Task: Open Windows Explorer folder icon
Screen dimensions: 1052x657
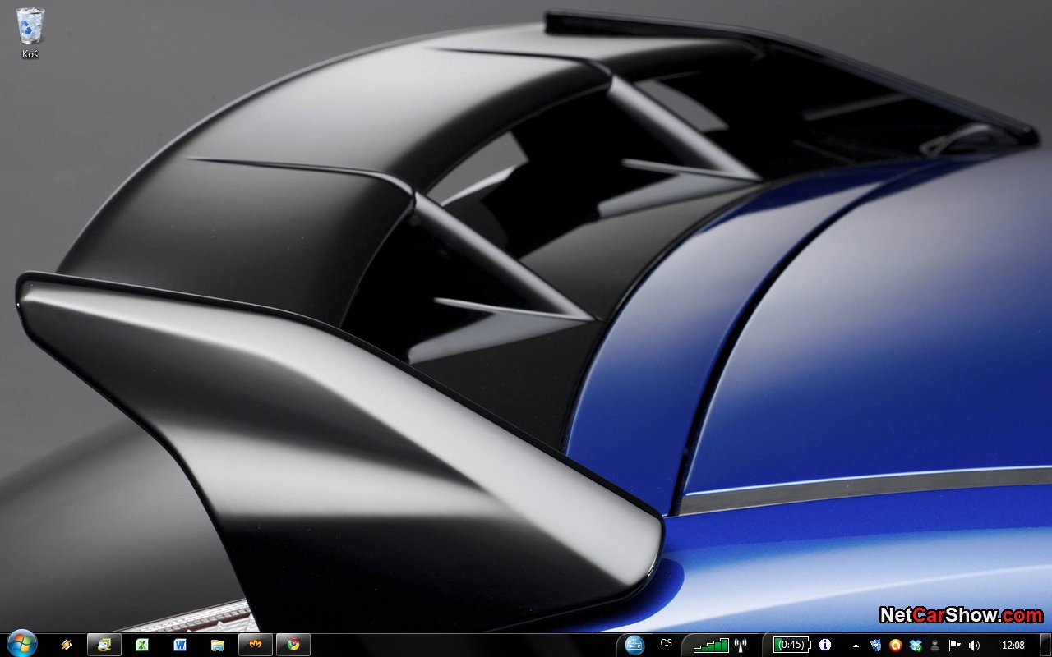Action: tap(218, 645)
